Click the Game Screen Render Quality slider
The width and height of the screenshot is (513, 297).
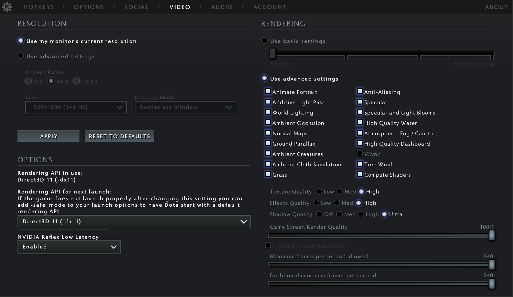click(x=381, y=235)
